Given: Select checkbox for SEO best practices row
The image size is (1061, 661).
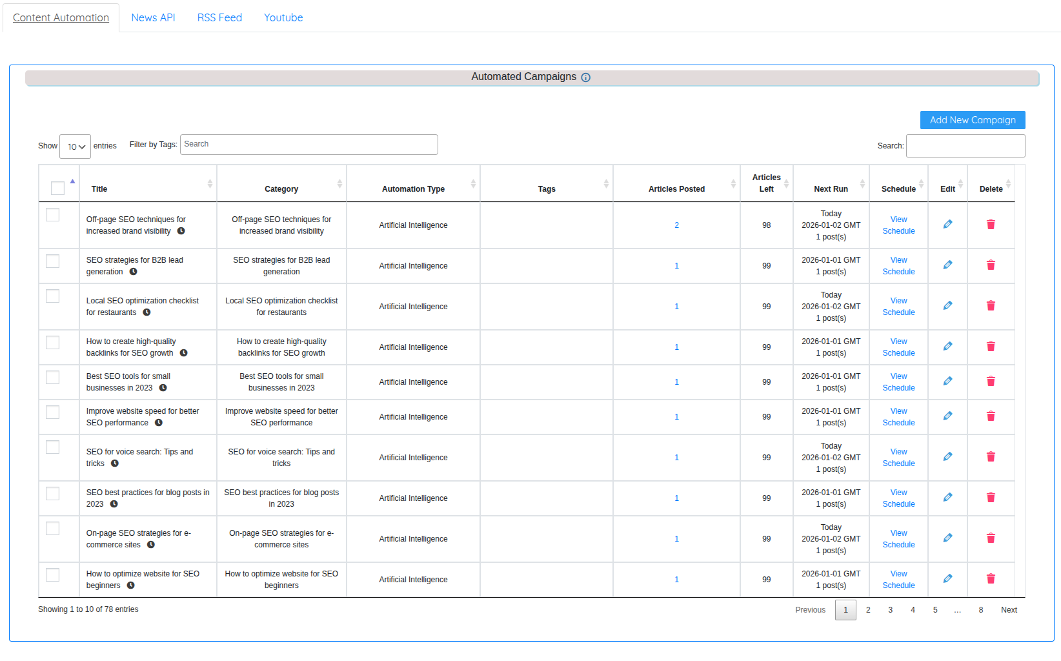Looking at the screenshot, I should point(53,494).
